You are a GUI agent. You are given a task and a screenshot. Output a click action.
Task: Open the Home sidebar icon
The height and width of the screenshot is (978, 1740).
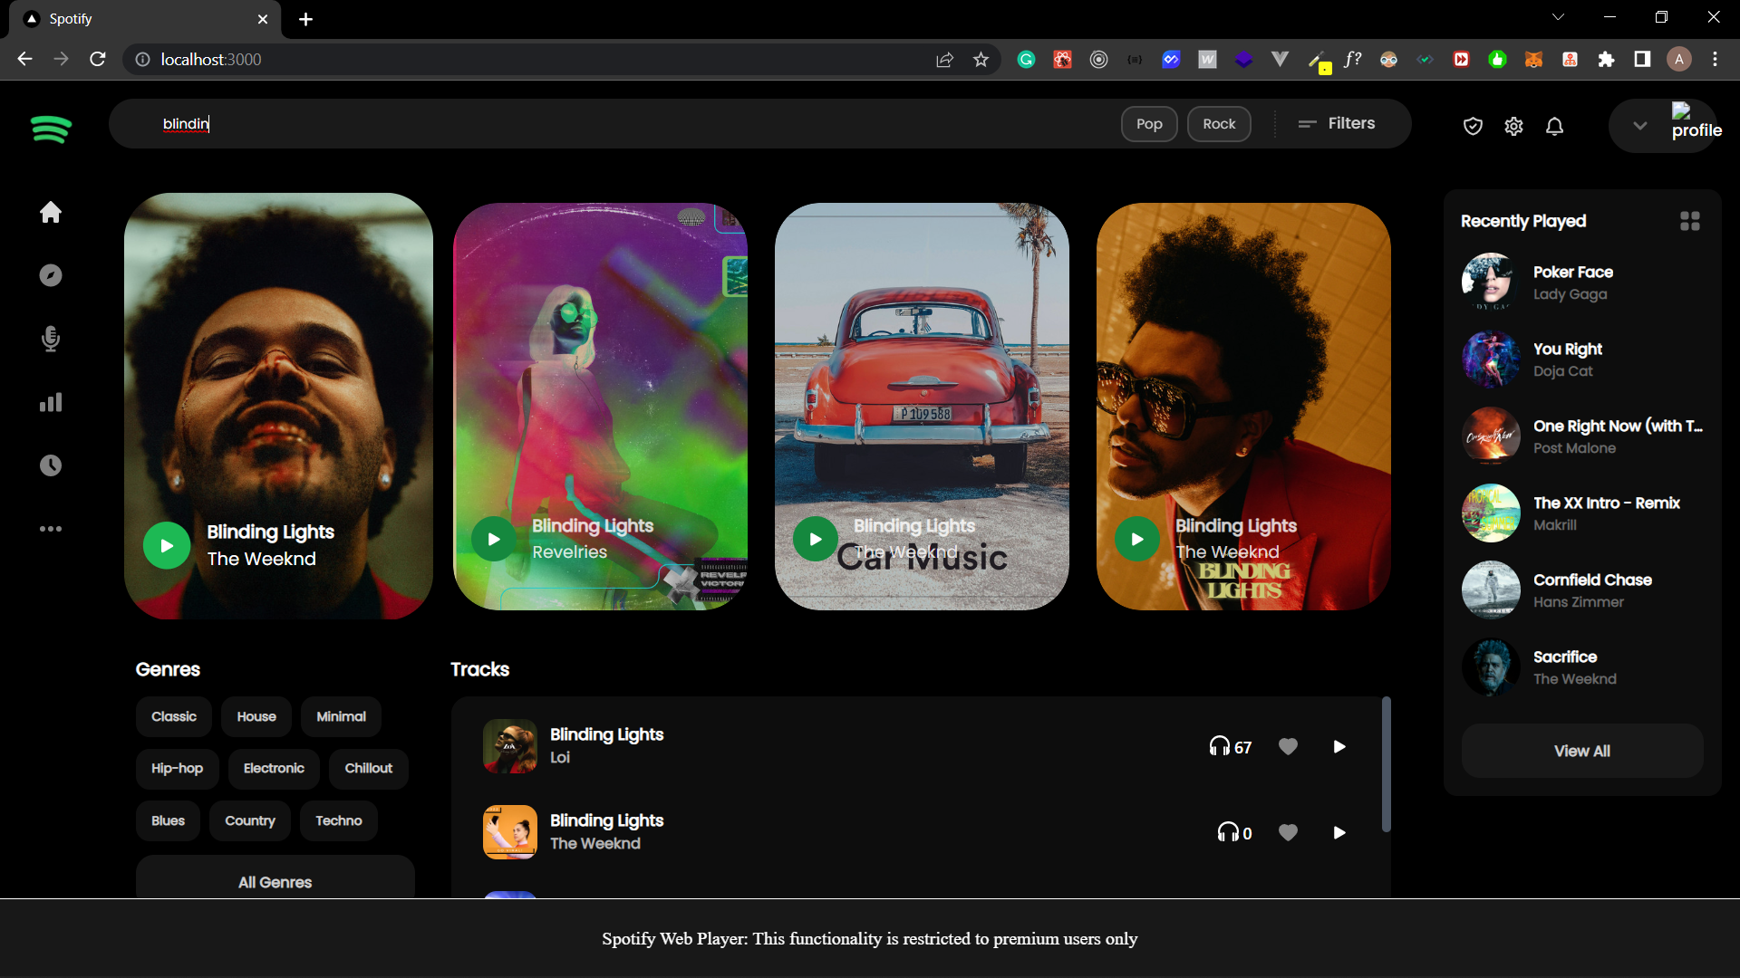click(x=51, y=212)
